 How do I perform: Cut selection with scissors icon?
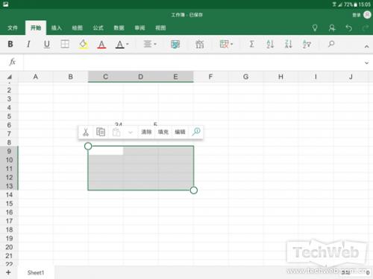pyautogui.click(x=86, y=132)
